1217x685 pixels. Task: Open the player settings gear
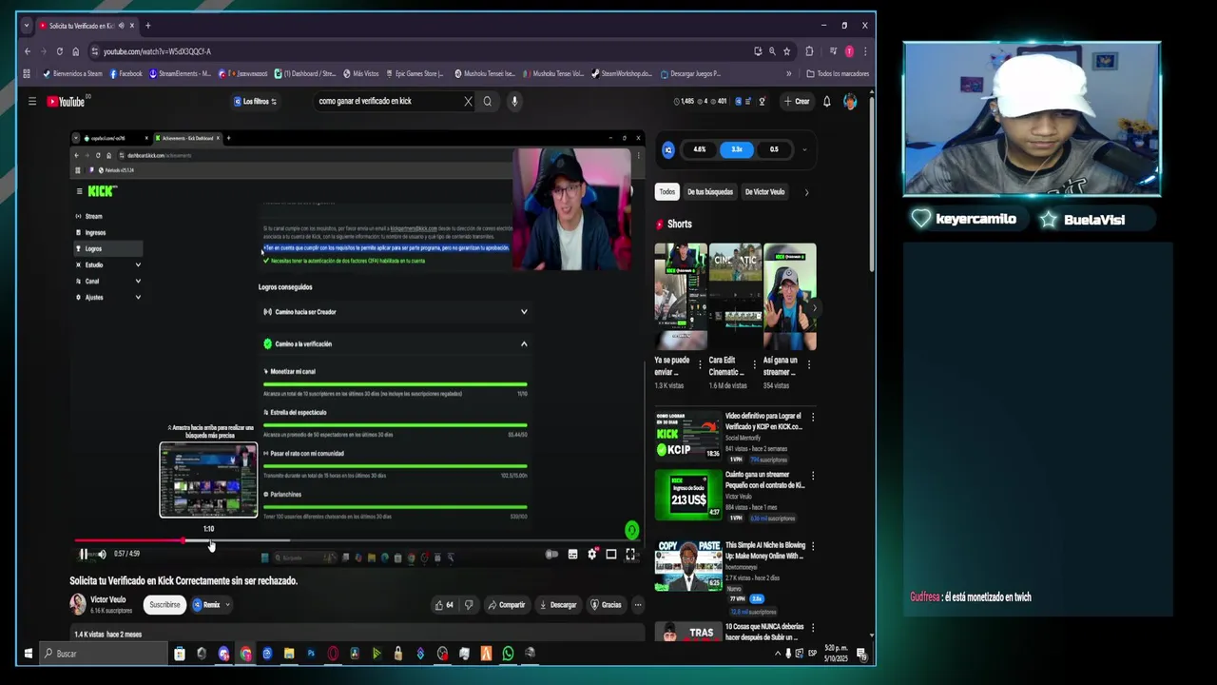(x=592, y=554)
